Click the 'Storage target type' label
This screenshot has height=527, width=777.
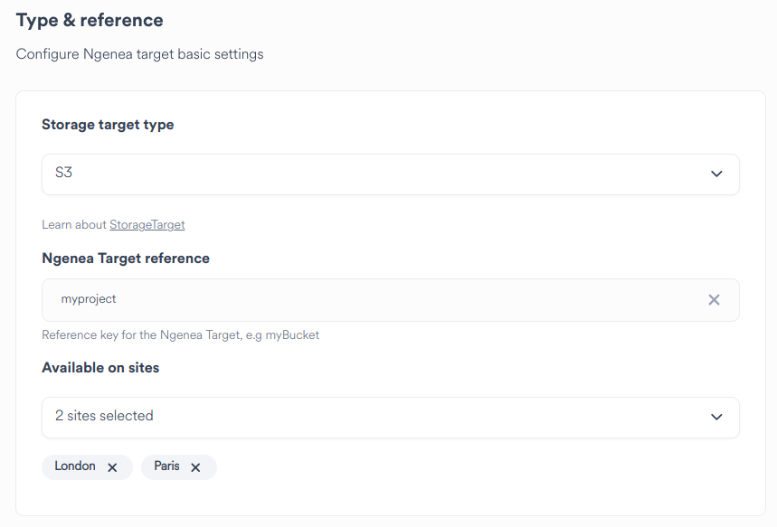(x=108, y=125)
